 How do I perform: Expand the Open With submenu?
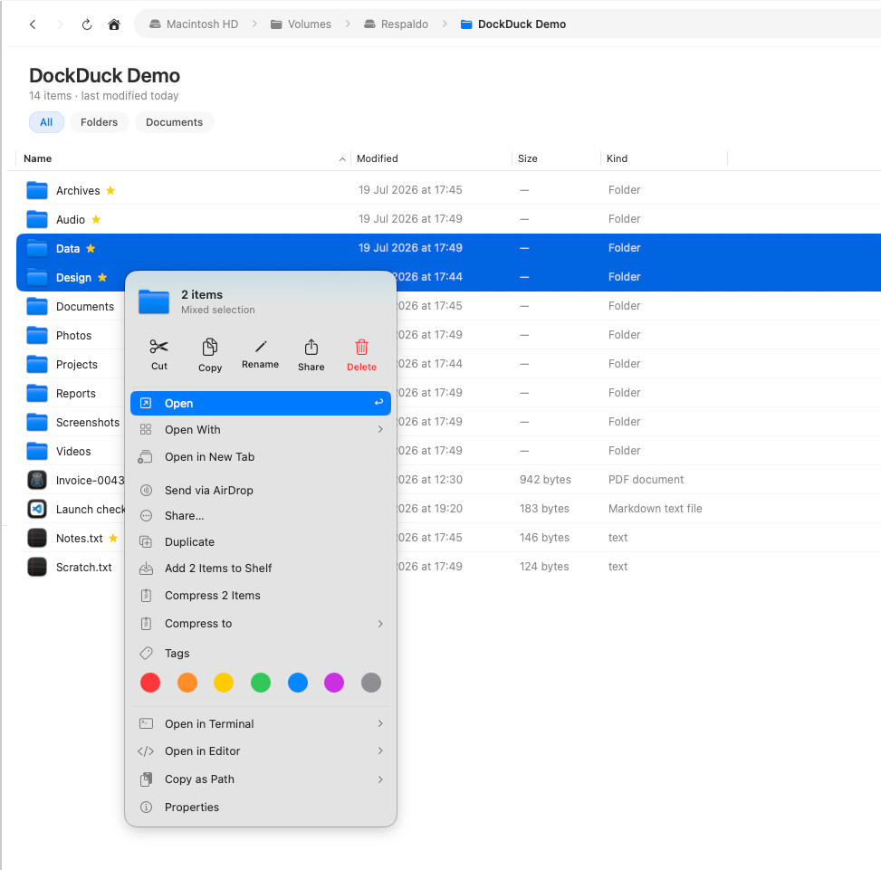(x=380, y=430)
